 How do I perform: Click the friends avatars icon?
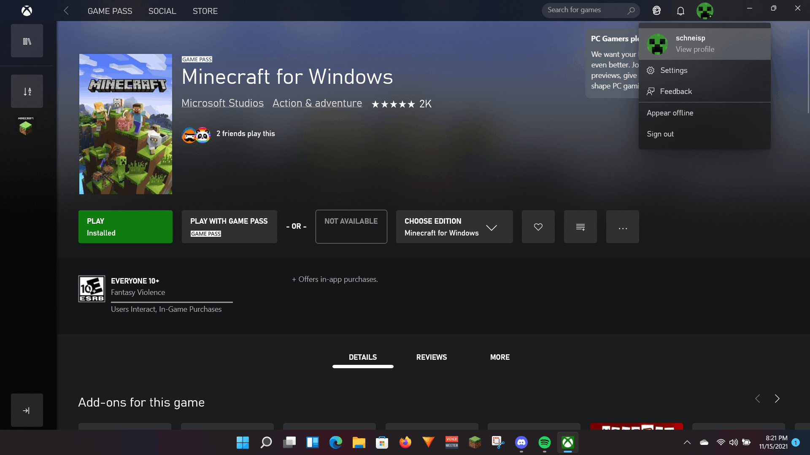[196, 135]
